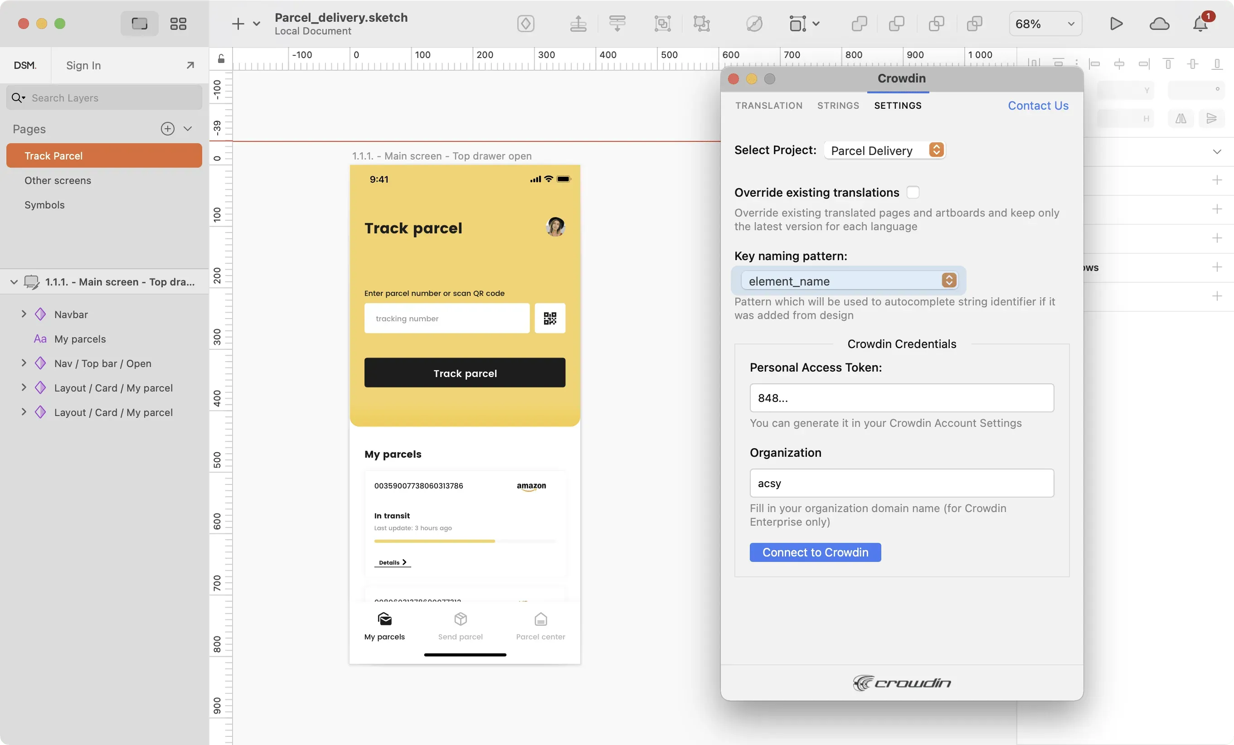Select canvas-only view toggle button

(x=139, y=24)
